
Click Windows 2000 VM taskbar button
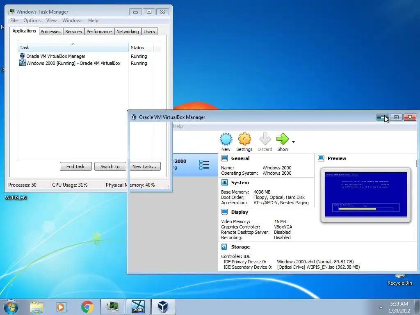click(138, 307)
